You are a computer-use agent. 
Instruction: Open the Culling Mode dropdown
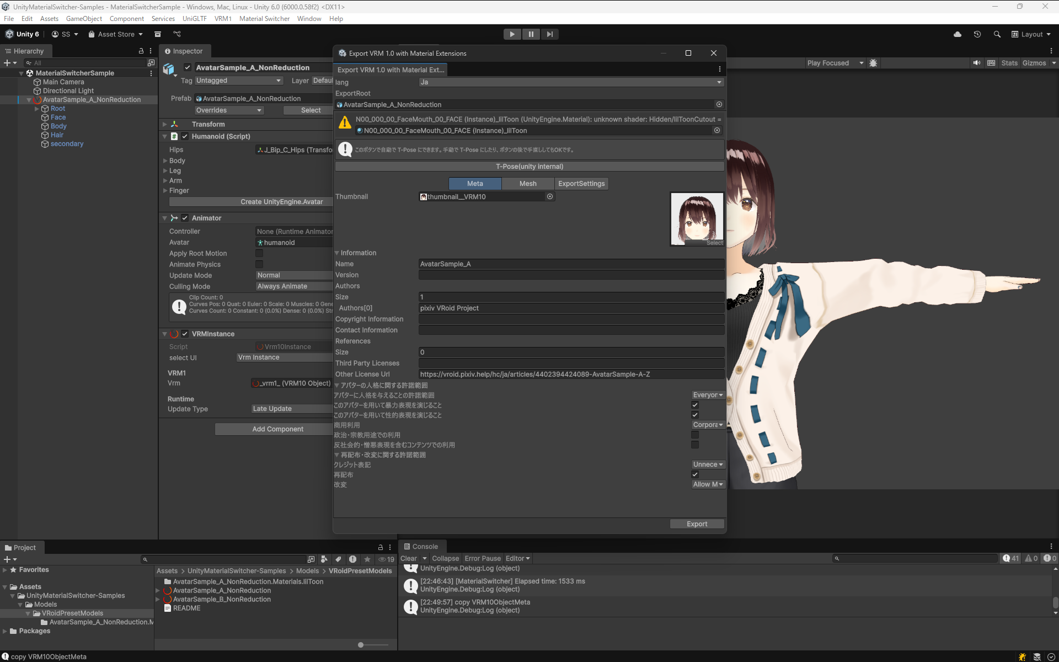pos(293,286)
